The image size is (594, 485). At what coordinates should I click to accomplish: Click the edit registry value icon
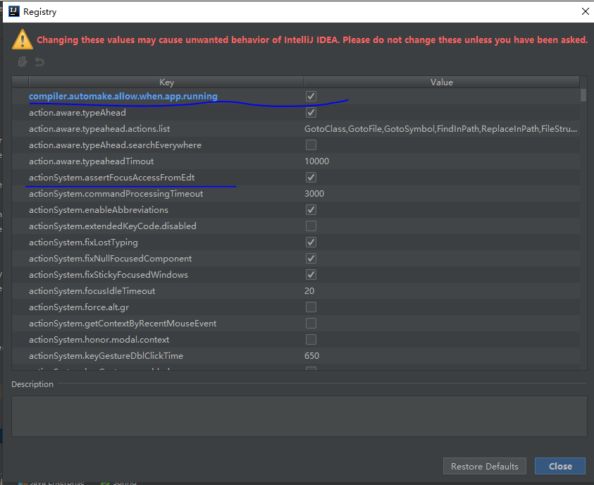click(x=23, y=61)
